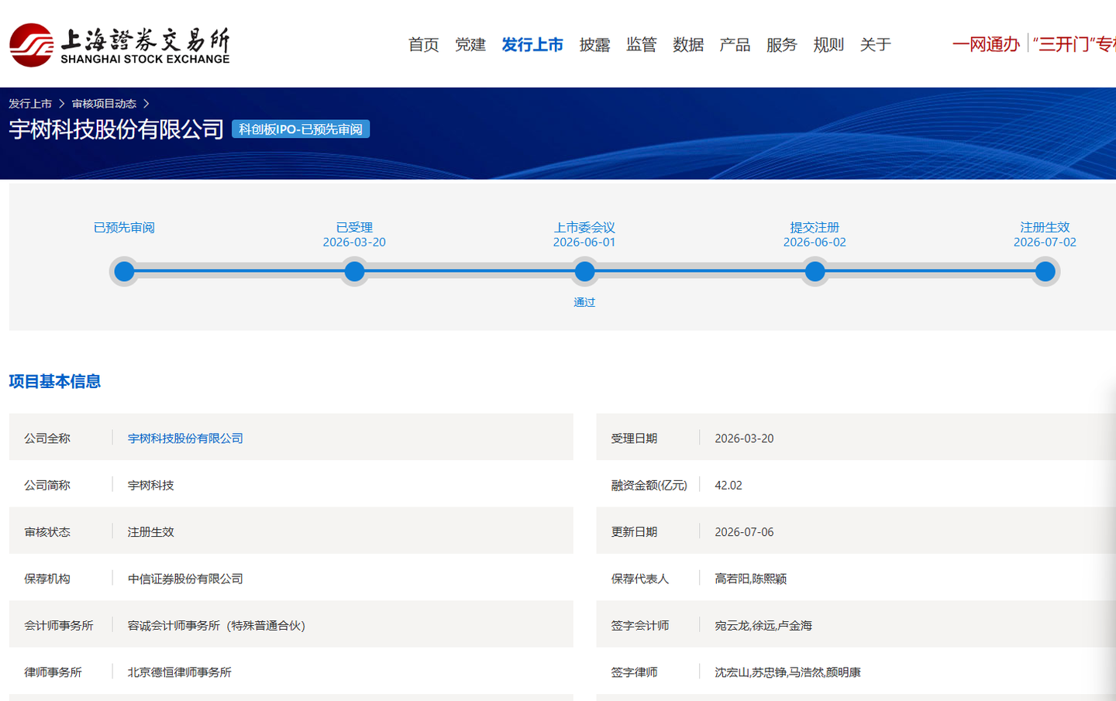
Task: Click the page title 宇树科技股份有限公司 in banner
Action: click(x=116, y=129)
